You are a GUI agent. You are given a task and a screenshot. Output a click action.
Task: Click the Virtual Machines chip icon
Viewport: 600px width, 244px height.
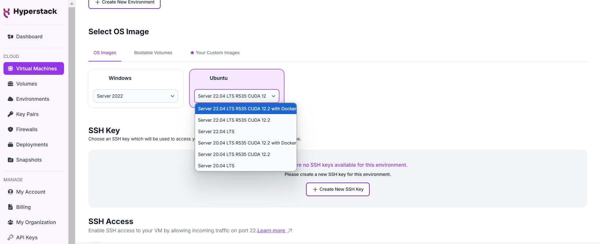point(10,68)
